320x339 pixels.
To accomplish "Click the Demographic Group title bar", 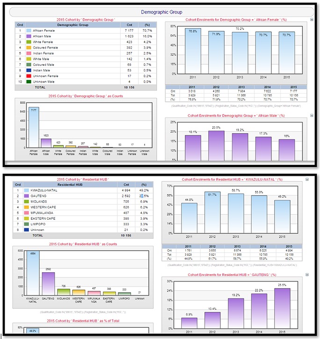I will 161,12.
